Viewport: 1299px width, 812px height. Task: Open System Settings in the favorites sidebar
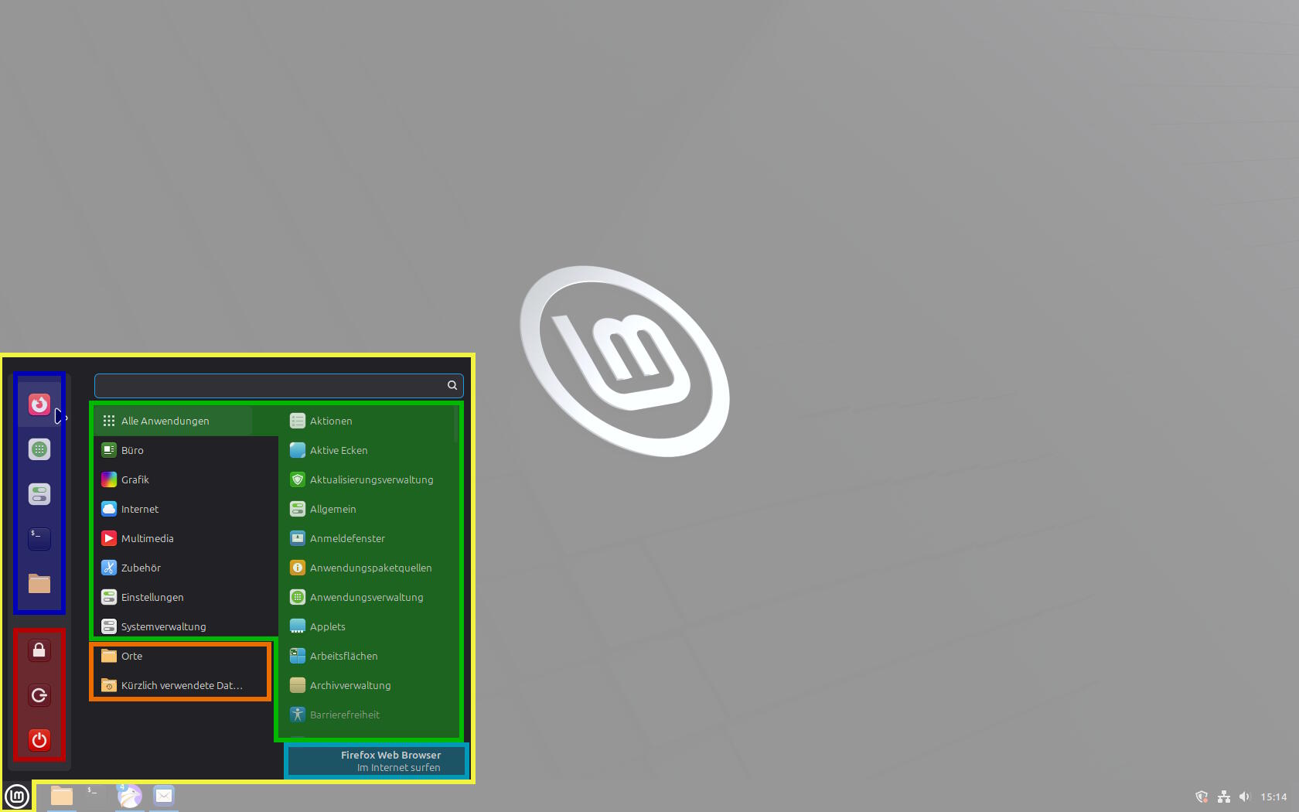click(39, 494)
